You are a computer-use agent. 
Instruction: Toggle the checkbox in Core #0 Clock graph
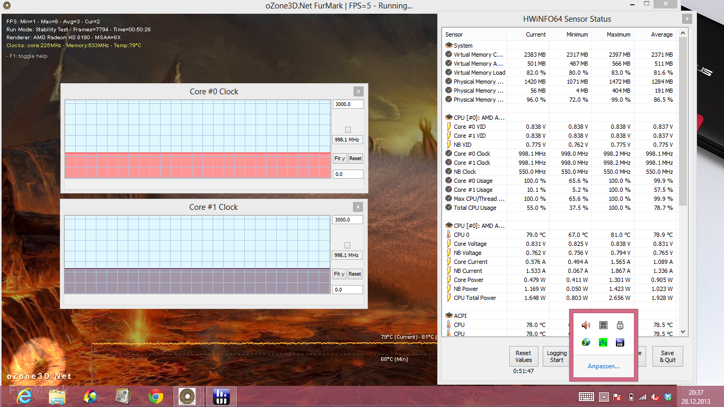pyautogui.click(x=348, y=130)
